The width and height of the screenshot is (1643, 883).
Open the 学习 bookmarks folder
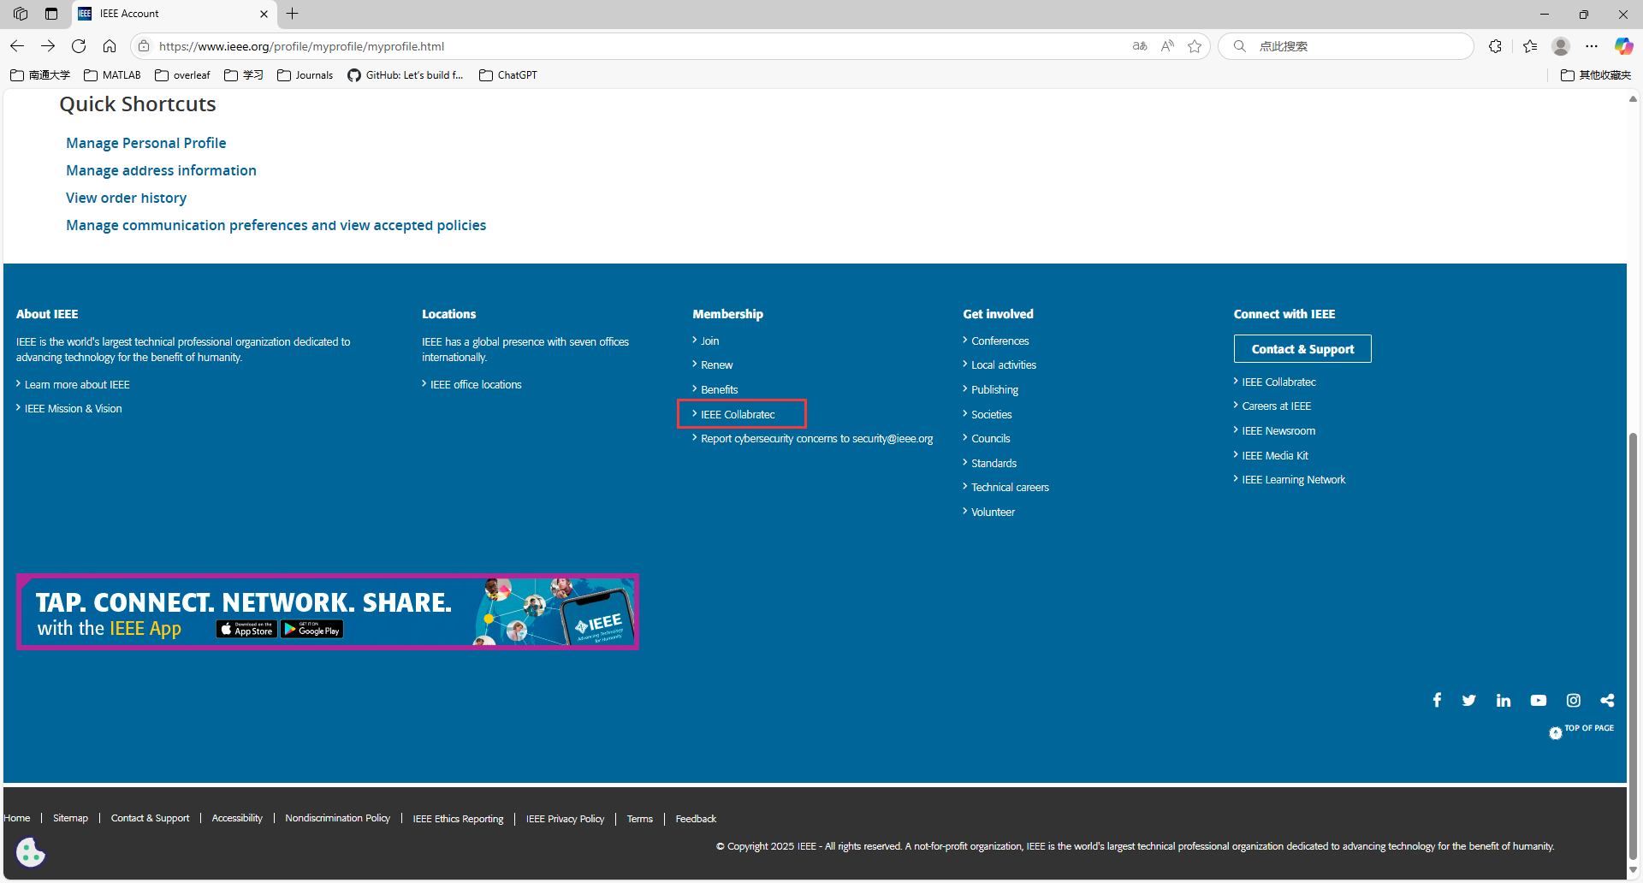coord(244,75)
